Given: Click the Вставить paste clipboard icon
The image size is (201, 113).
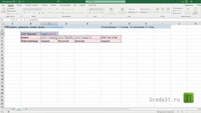Looking at the screenshot, I should tap(3, 9).
